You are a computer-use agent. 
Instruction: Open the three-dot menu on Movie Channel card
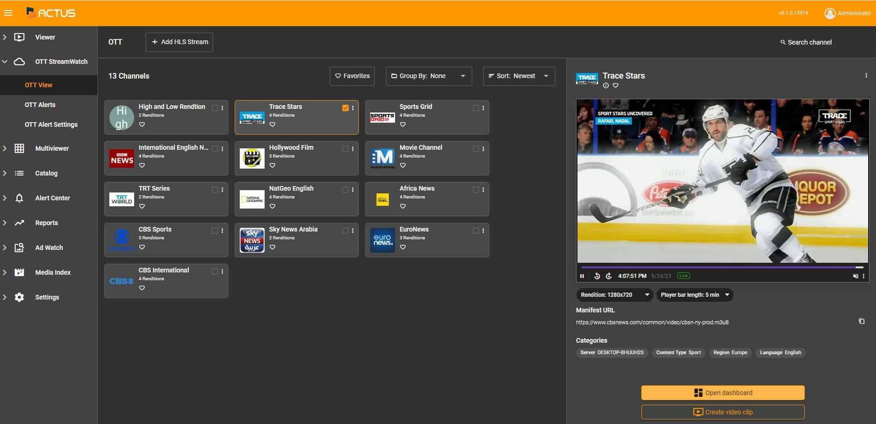click(x=483, y=149)
